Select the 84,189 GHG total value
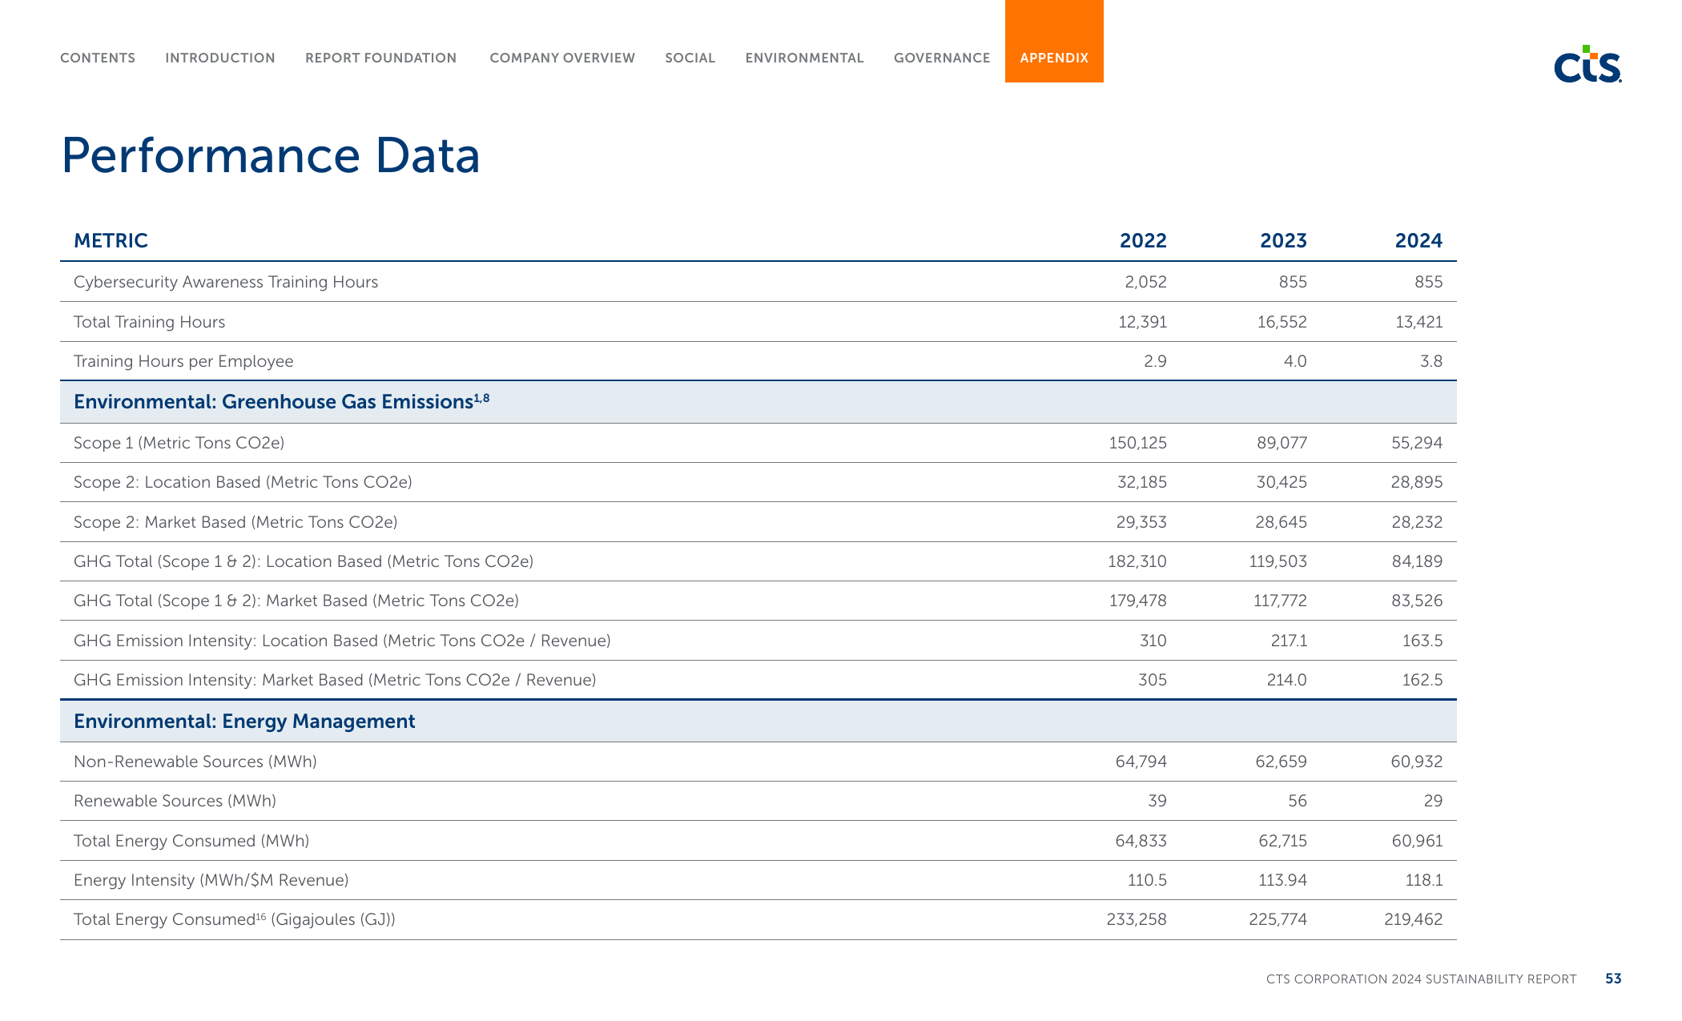Screen dimensions: 1682x1021 [1417, 561]
